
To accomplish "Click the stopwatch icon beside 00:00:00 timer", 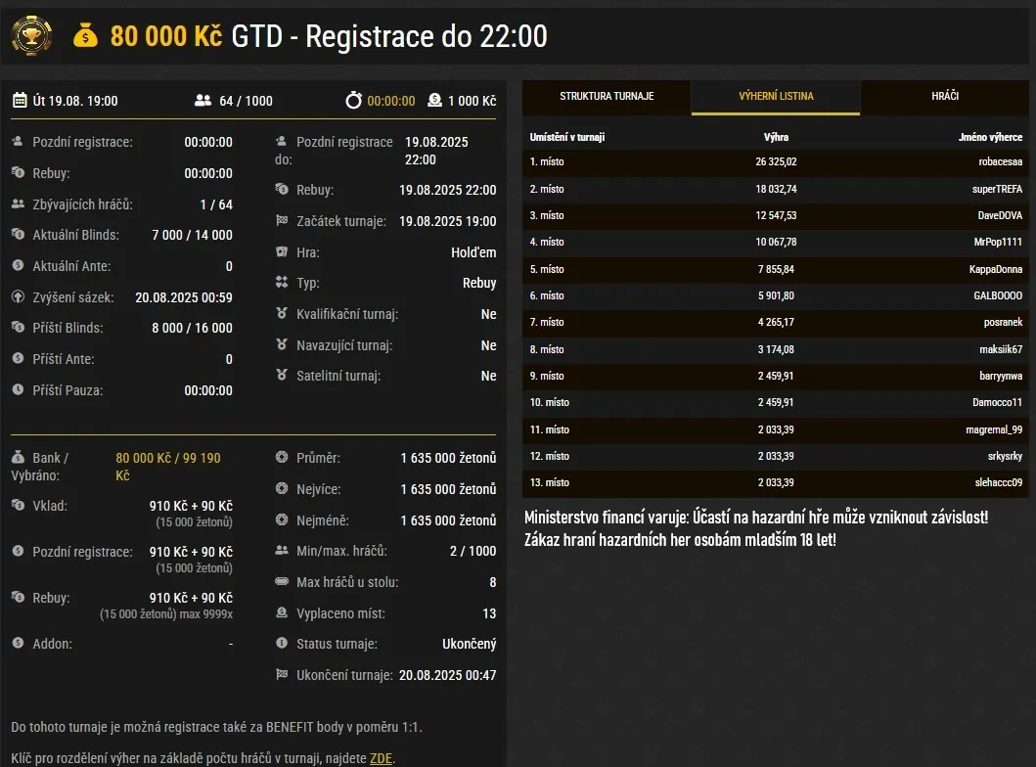I will [353, 100].
